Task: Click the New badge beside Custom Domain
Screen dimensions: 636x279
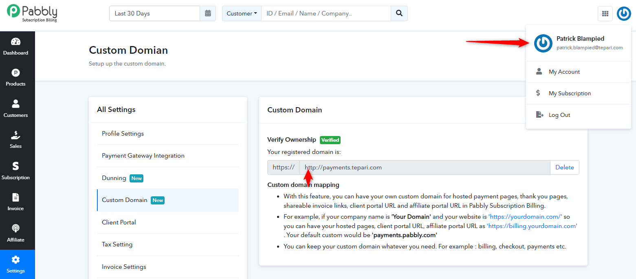Action: pos(158,200)
